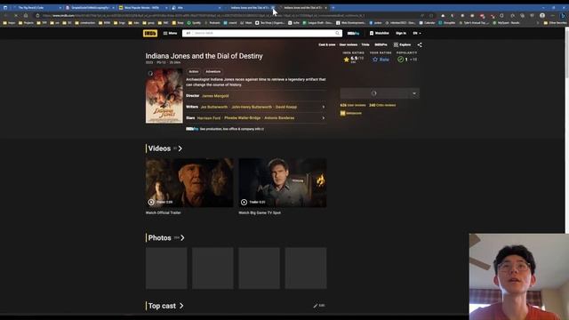Open Phoebe Waller-Bridge's page
Screen dimensions: 569x320
243,118
